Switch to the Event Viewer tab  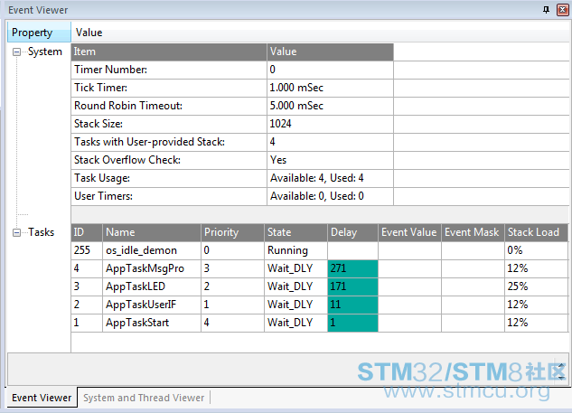pyautogui.click(x=42, y=398)
